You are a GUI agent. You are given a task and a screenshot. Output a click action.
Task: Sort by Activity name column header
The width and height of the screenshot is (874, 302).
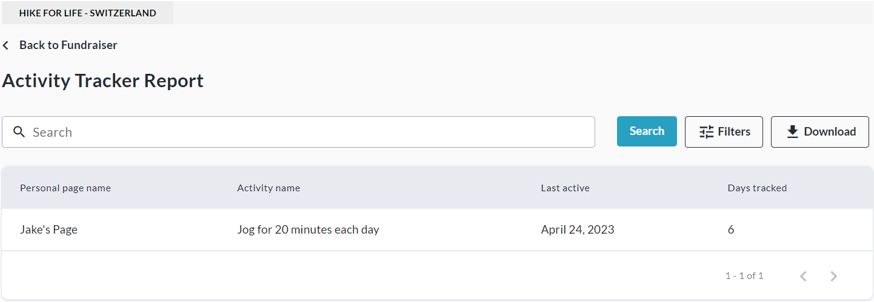(x=269, y=188)
